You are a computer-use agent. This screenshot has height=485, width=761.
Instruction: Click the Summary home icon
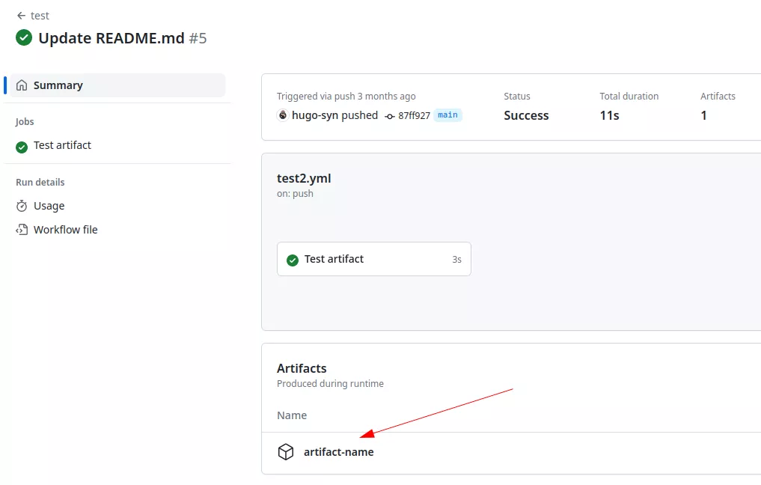tap(22, 85)
